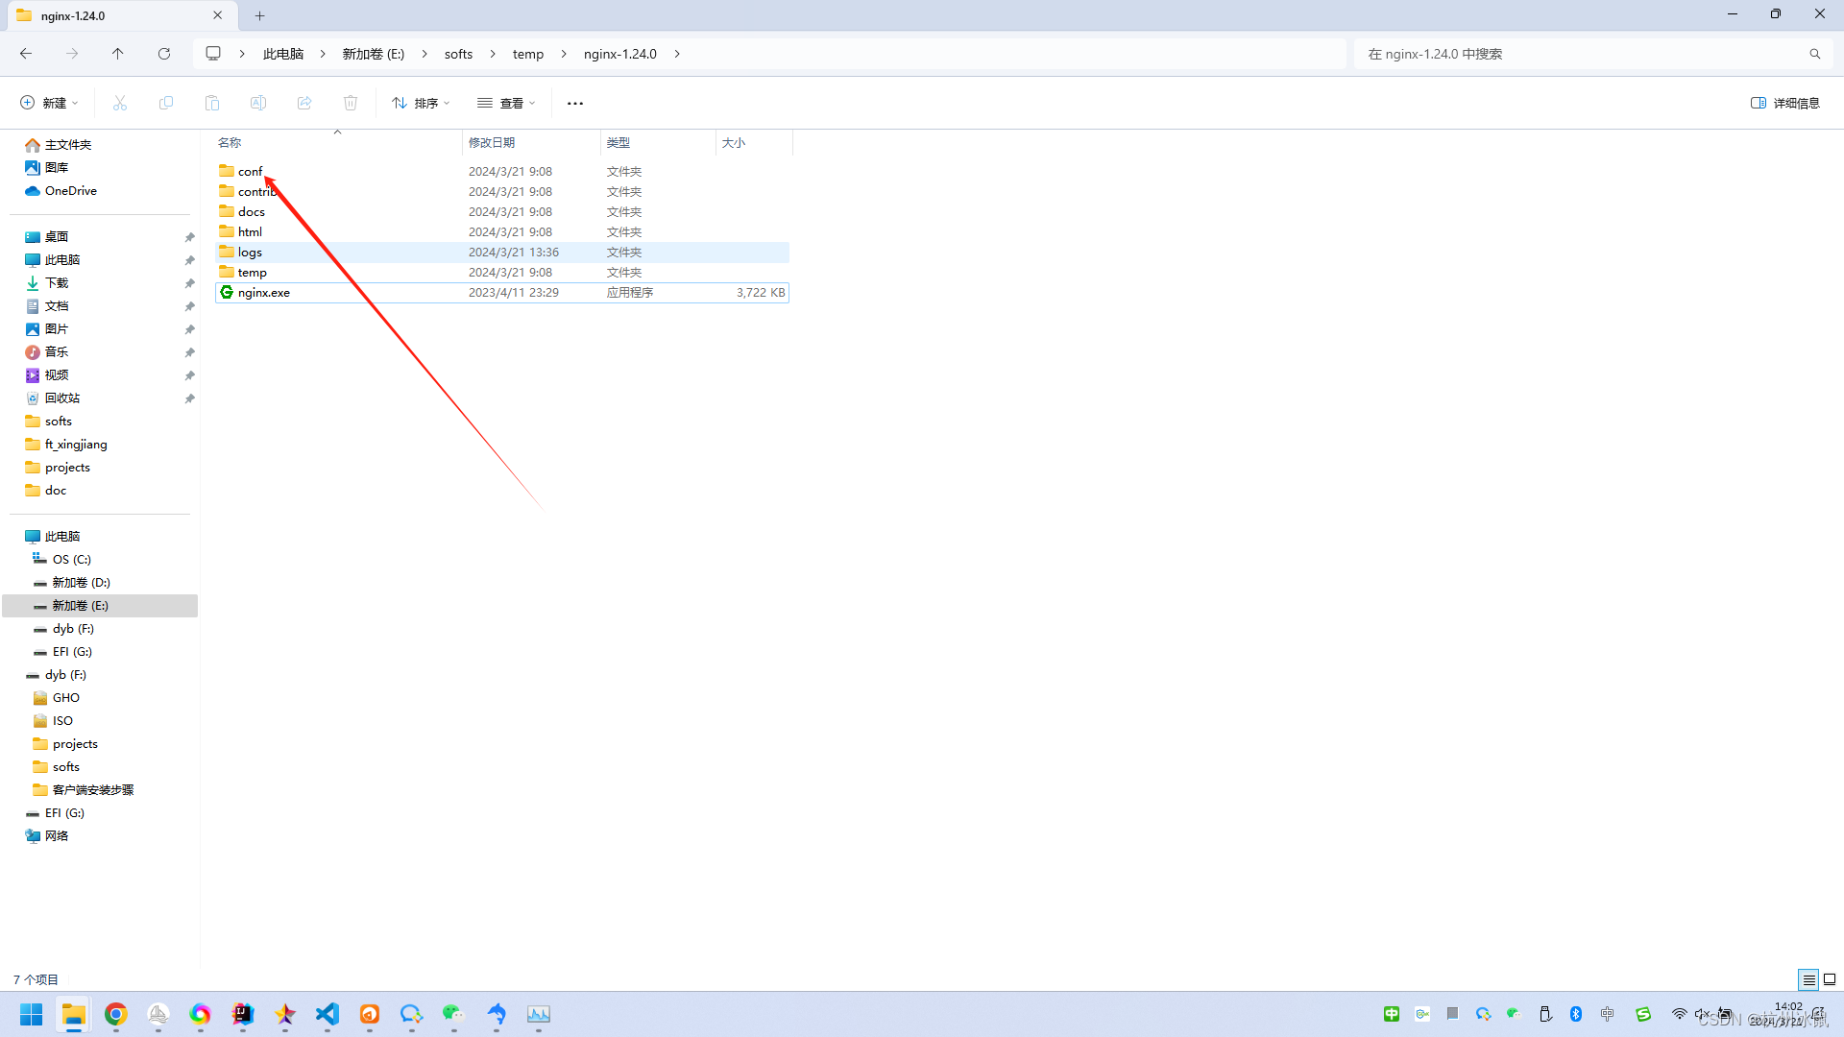Click the Back navigation arrow
Viewport: 1844px width, 1037px height.
[x=26, y=54]
